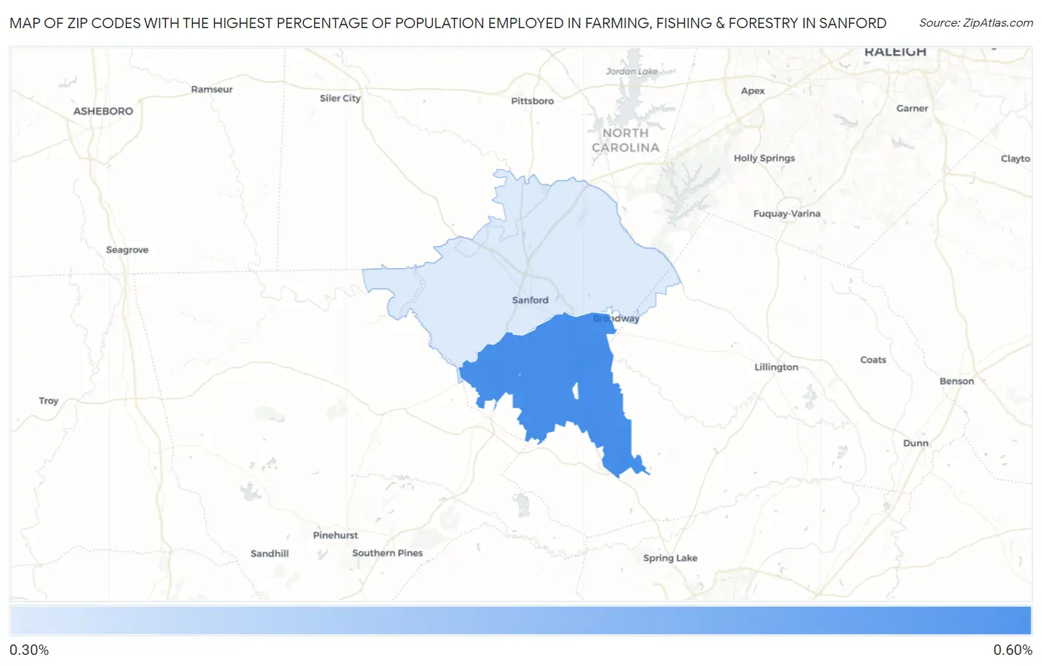Click the color gradient legend bar

pos(520,621)
